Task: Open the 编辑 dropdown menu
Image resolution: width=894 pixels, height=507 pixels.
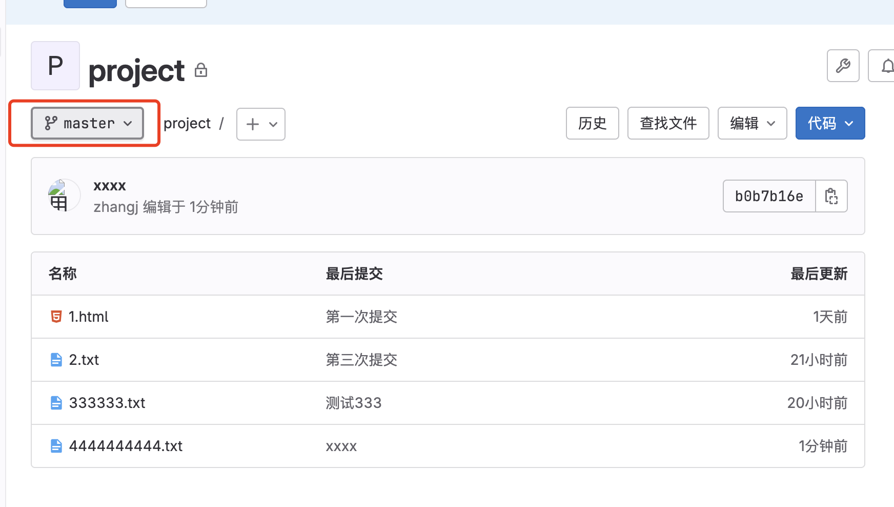Action: (x=752, y=123)
